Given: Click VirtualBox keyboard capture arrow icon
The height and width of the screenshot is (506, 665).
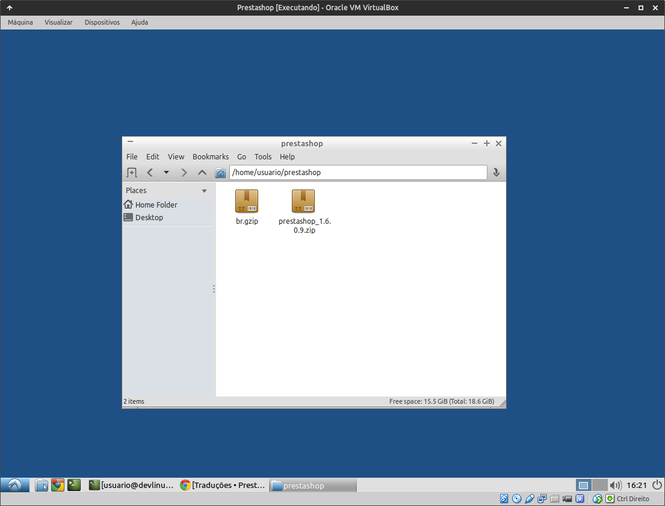Looking at the screenshot, I should coord(610,499).
